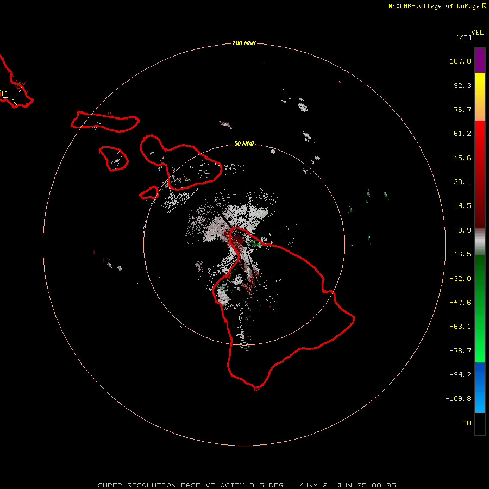Click the [KT] units label

[x=463, y=37]
